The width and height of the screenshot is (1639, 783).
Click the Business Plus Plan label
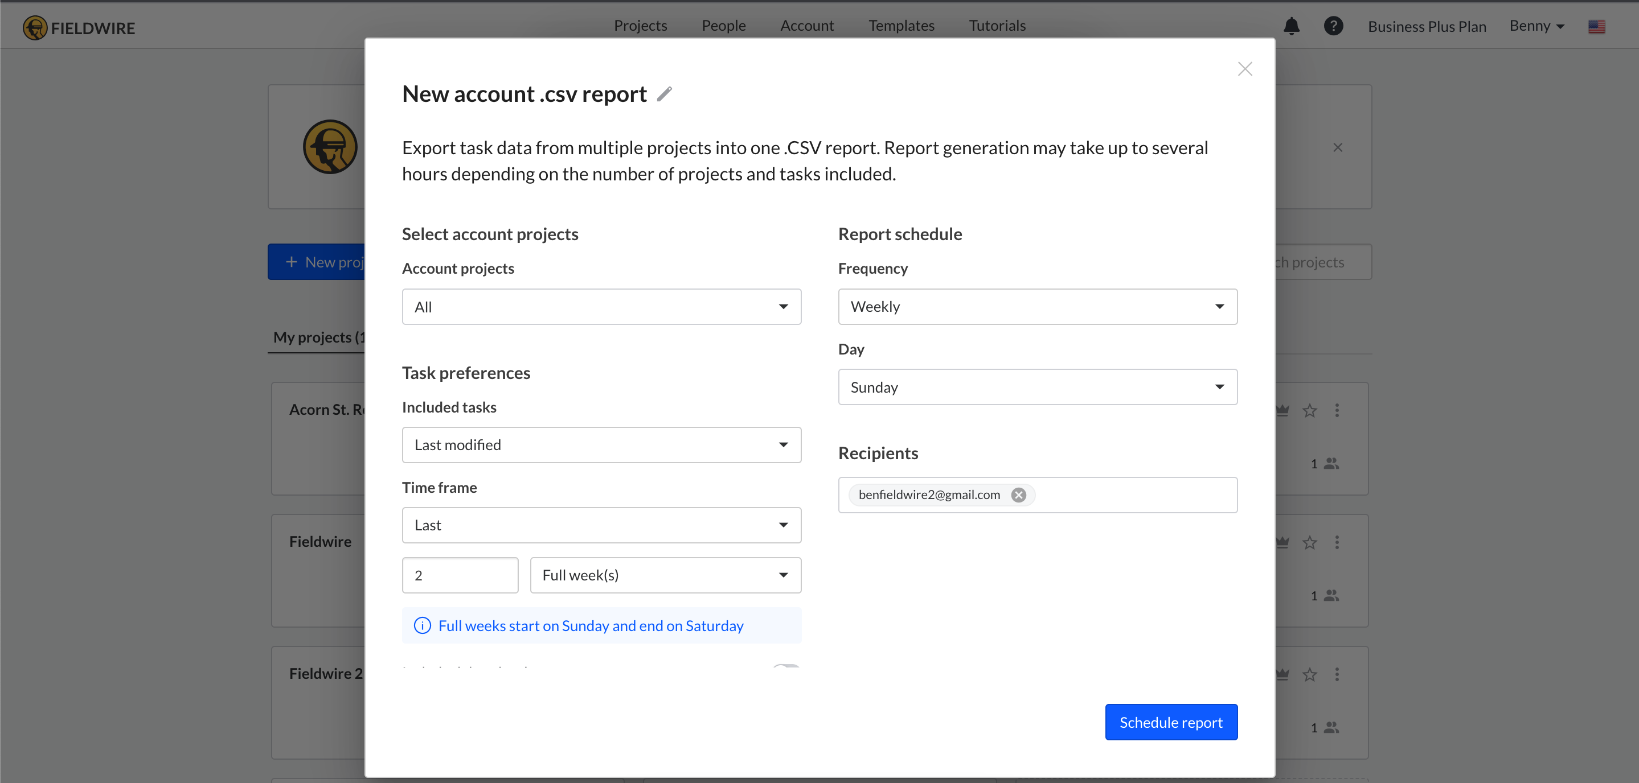coord(1427,27)
